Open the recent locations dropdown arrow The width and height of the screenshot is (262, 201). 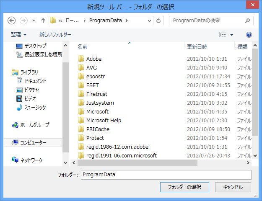(x=34, y=21)
